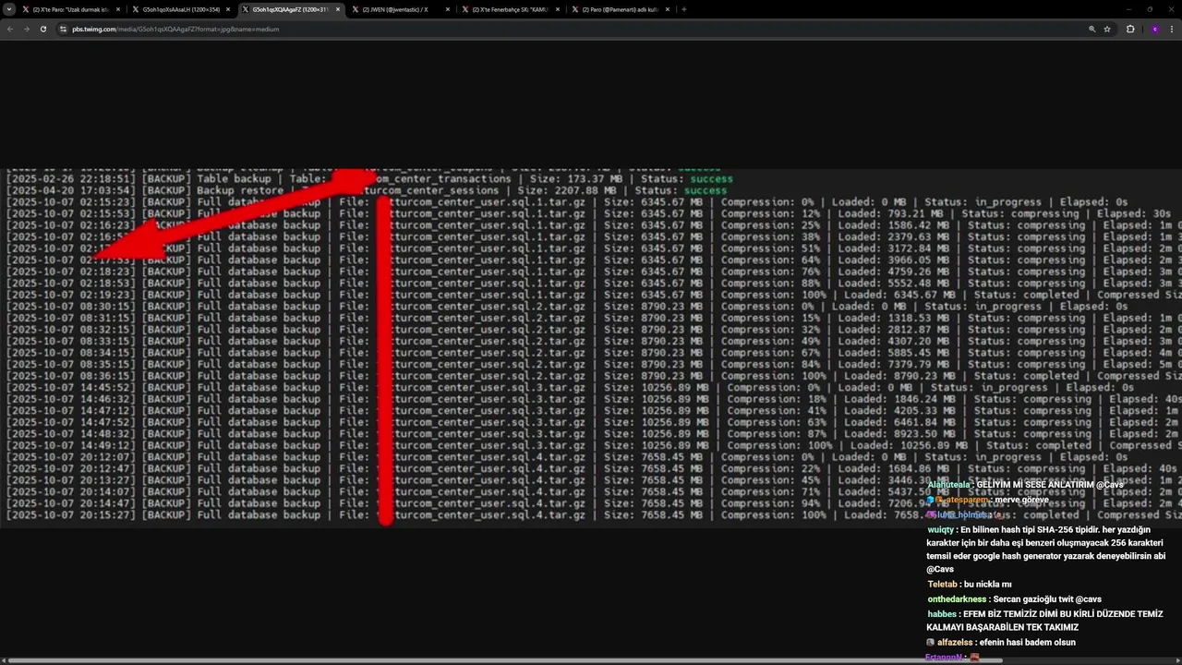Click the timestamp "2025-10-07 02:15:23"
The image size is (1182, 665).
click(71, 202)
